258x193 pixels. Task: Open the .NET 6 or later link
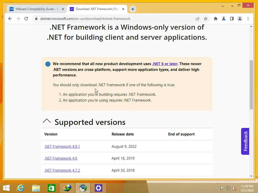pyautogui.click(x=165, y=64)
